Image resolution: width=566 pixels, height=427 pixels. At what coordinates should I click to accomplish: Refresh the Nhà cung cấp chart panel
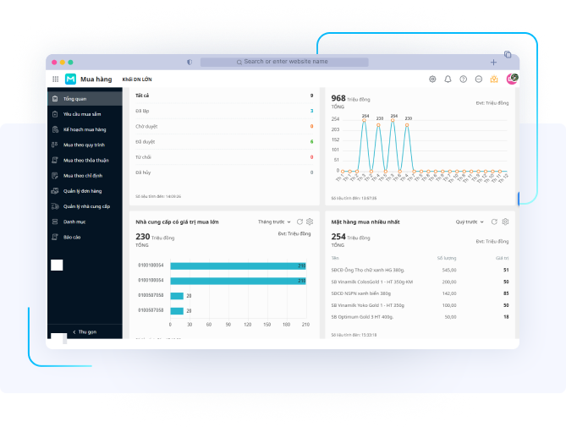(299, 222)
